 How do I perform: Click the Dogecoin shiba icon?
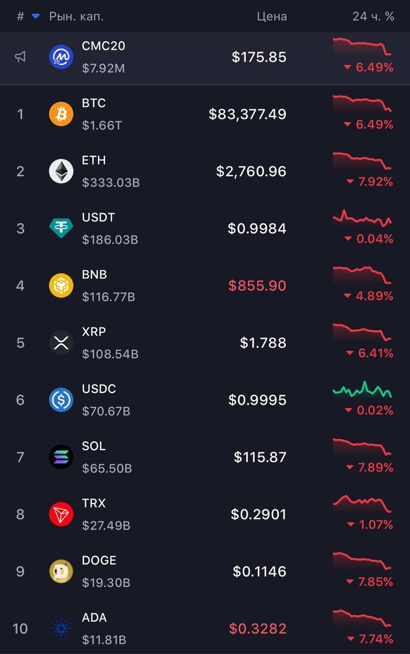tap(61, 571)
